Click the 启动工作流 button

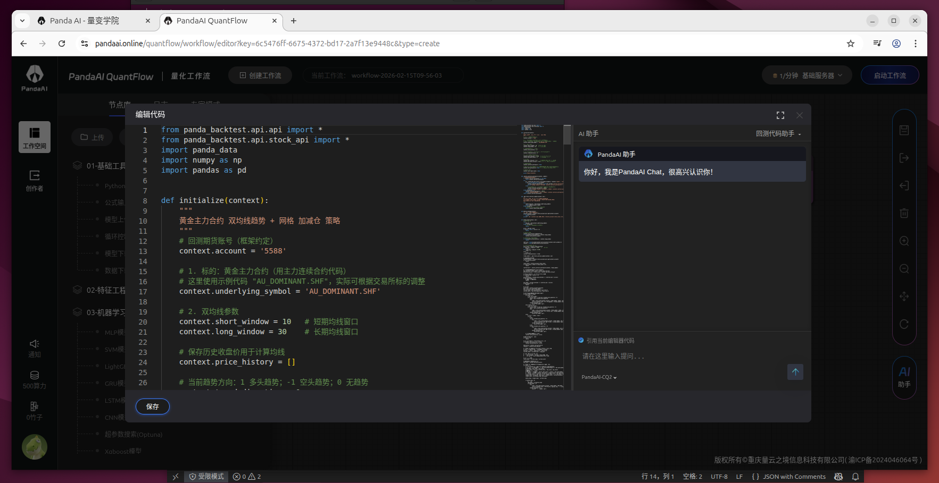coord(890,75)
